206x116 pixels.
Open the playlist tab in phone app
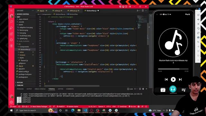click(183, 90)
